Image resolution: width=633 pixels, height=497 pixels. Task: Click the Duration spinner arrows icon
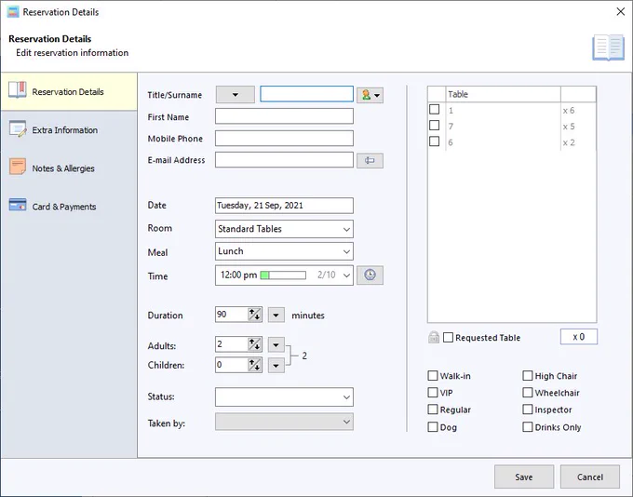pos(254,314)
